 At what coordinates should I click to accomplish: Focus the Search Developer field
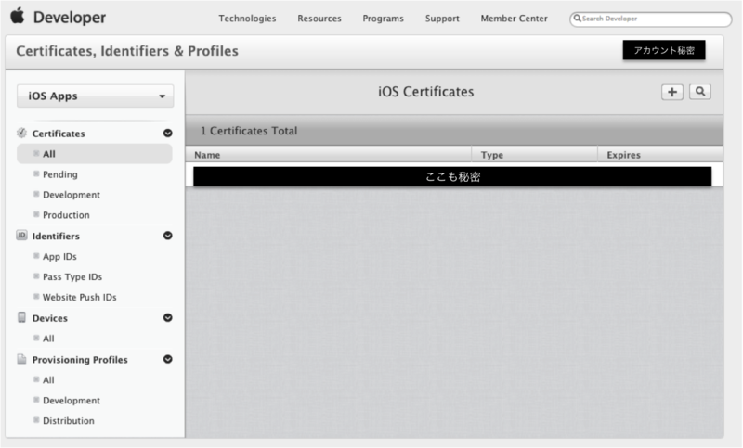(651, 19)
